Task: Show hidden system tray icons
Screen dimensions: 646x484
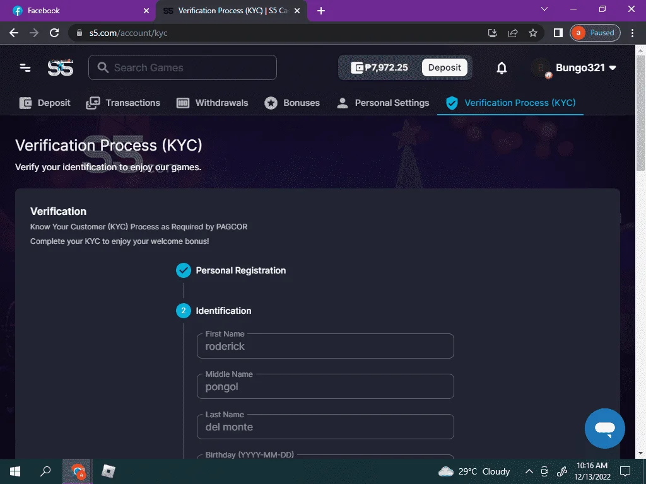Action: pyautogui.click(x=529, y=471)
